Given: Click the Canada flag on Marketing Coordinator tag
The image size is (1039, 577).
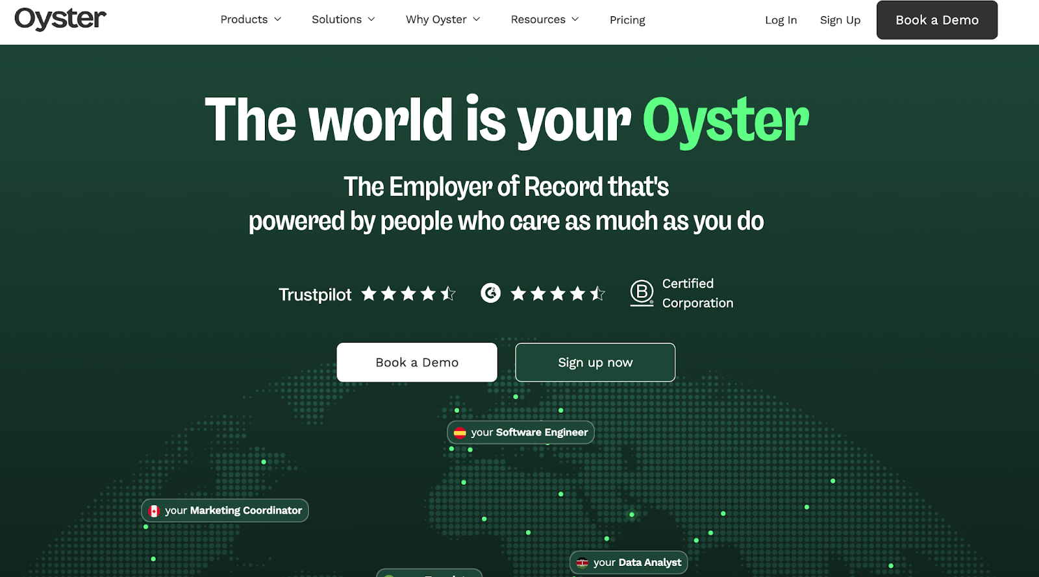Looking at the screenshot, I should tap(154, 511).
